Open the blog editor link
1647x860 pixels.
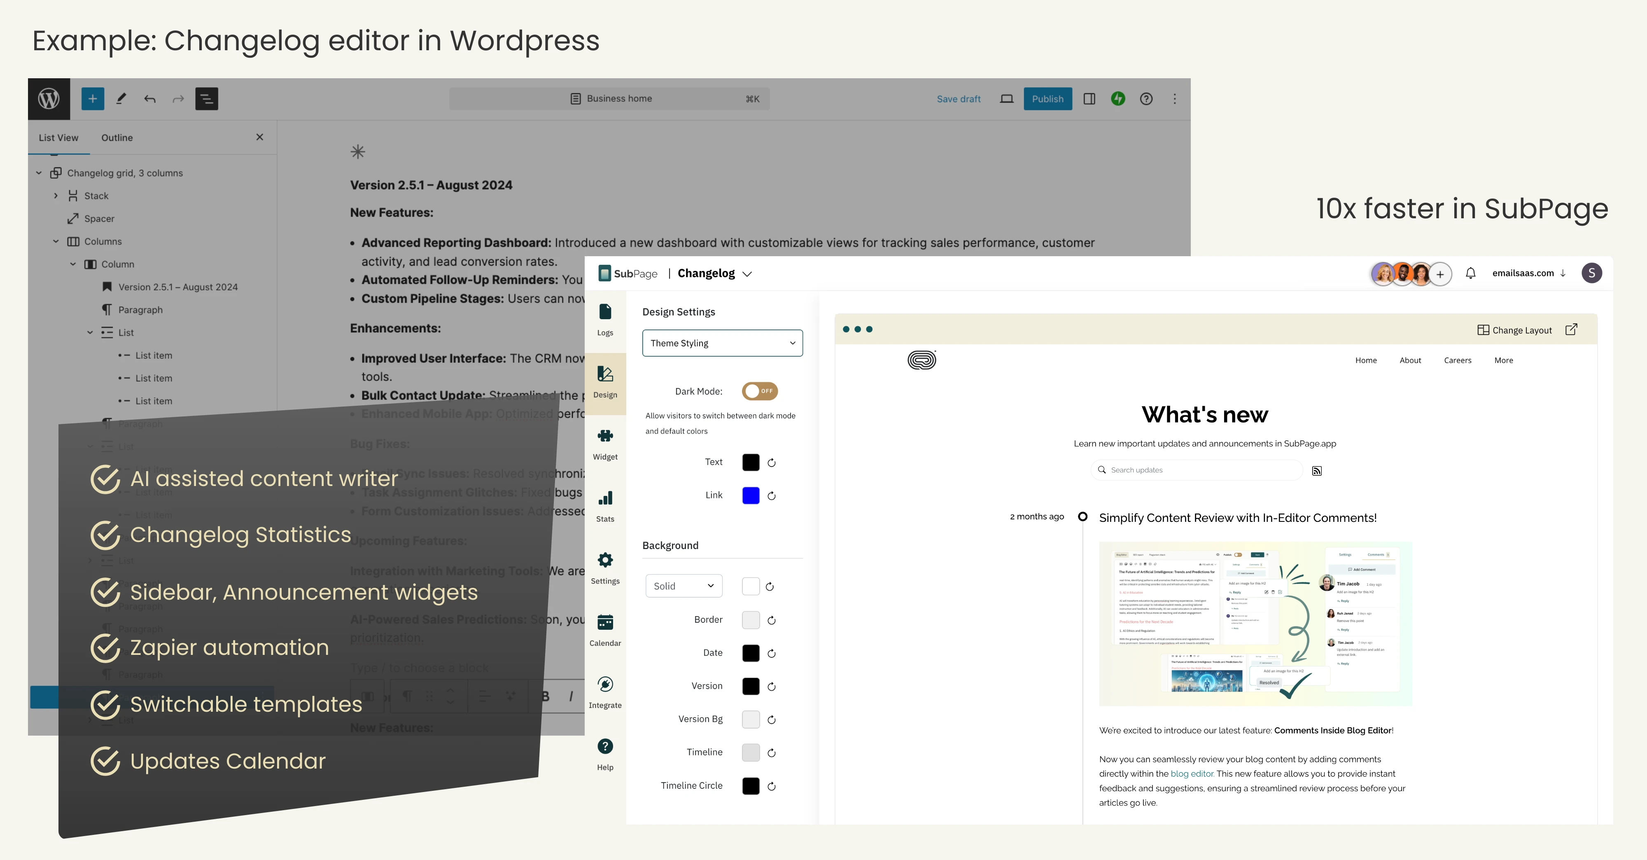tap(1192, 774)
